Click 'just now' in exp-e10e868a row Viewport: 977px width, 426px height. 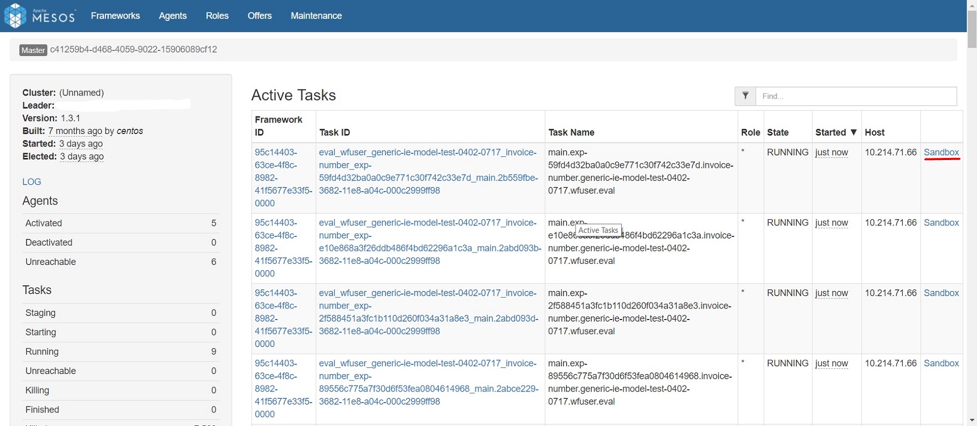(832, 222)
